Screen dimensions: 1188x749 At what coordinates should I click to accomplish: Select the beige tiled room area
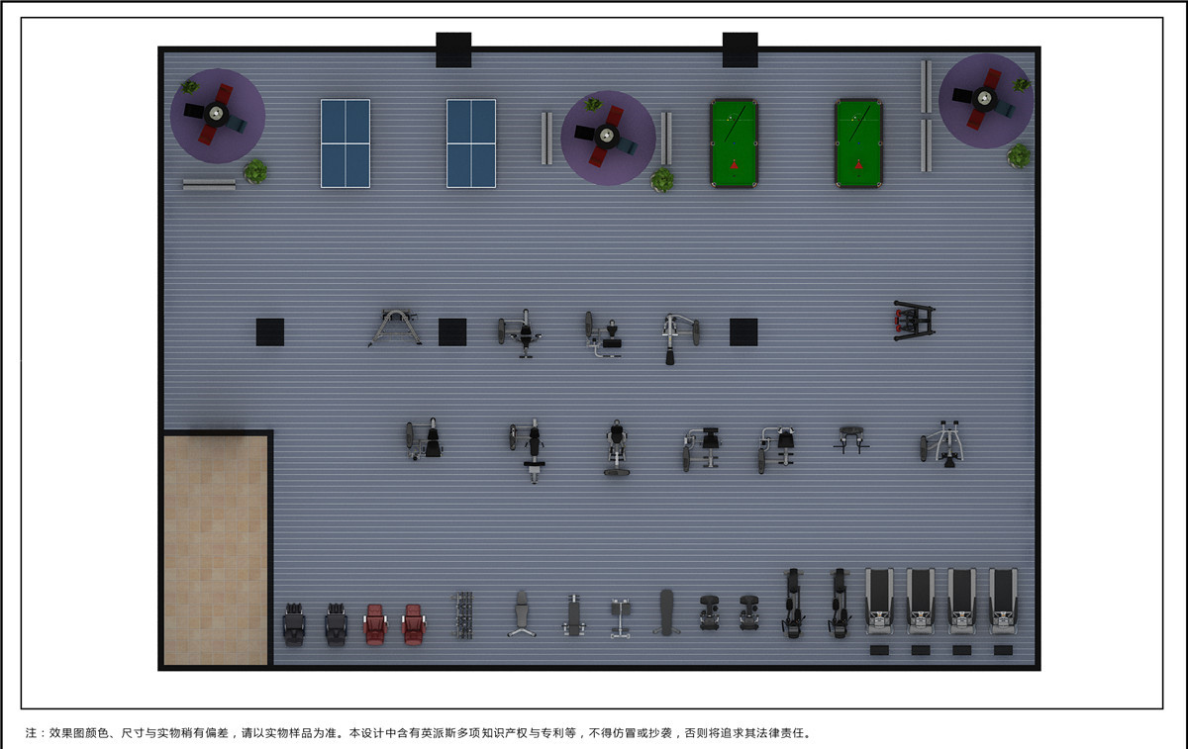216,550
